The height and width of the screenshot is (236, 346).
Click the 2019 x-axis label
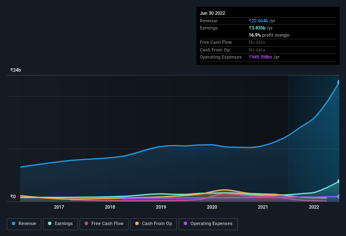click(161, 207)
